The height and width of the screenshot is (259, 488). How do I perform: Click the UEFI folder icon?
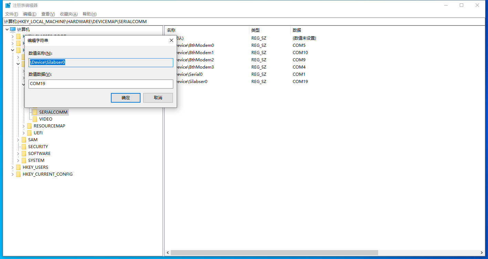point(29,133)
